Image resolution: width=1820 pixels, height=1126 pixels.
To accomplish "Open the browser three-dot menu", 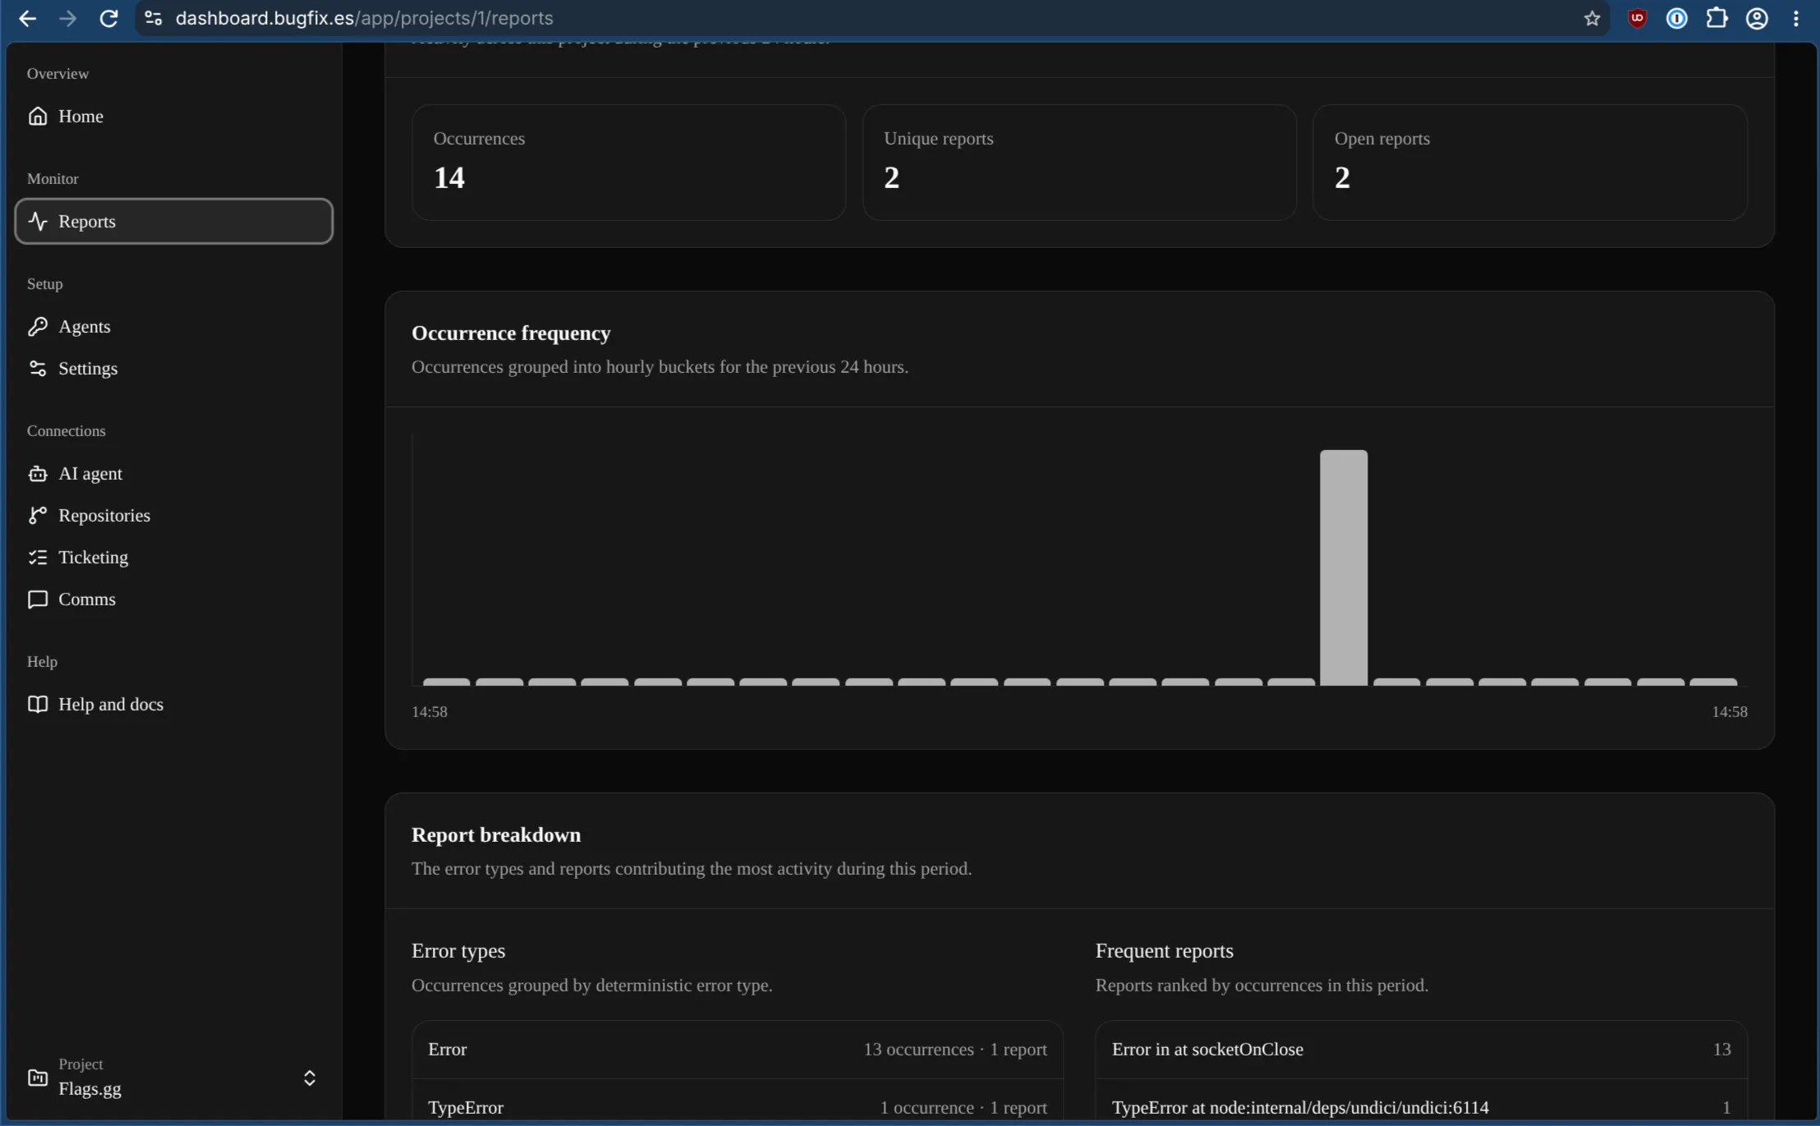I will [x=1796, y=18].
